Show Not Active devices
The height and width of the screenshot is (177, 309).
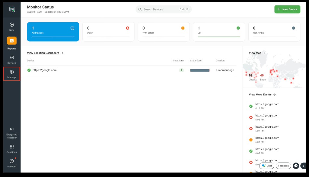pyautogui.click(x=274, y=31)
